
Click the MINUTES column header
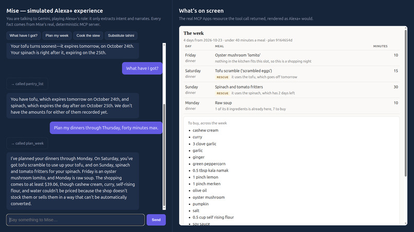pos(380,46)
